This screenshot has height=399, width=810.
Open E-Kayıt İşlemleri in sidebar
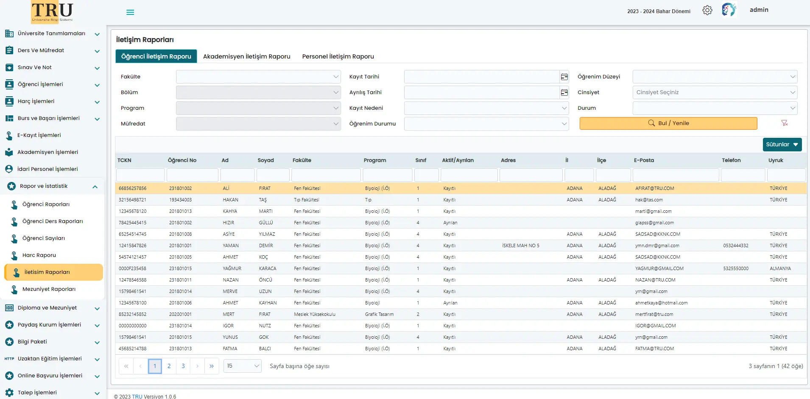[39, 135]
